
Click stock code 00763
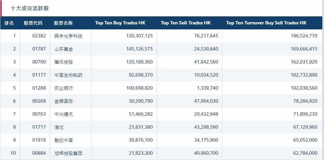[x=39, y=114]
